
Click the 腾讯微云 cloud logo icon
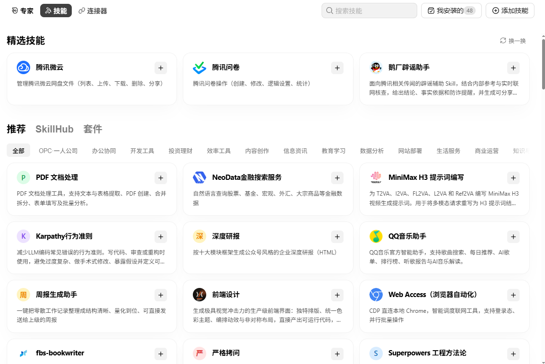pos(23,67)
